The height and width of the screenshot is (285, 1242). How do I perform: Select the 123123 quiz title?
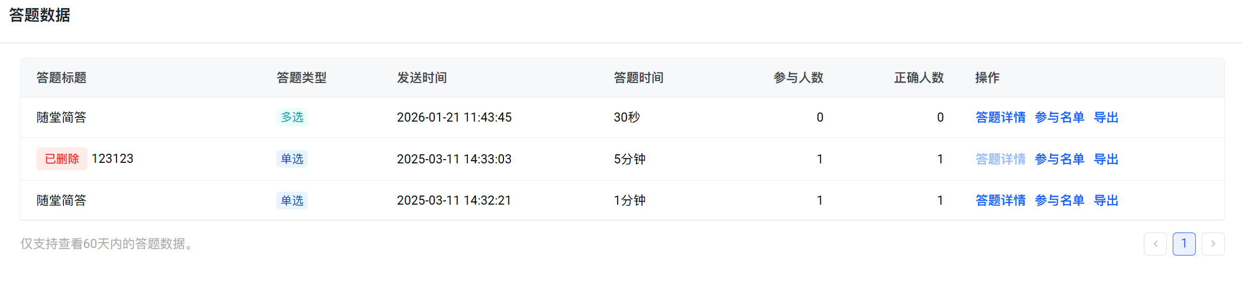pos(113,159)
